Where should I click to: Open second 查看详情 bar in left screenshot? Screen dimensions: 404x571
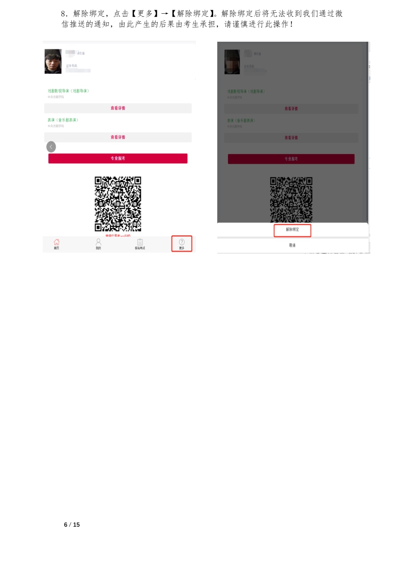[x=118, y=137]
